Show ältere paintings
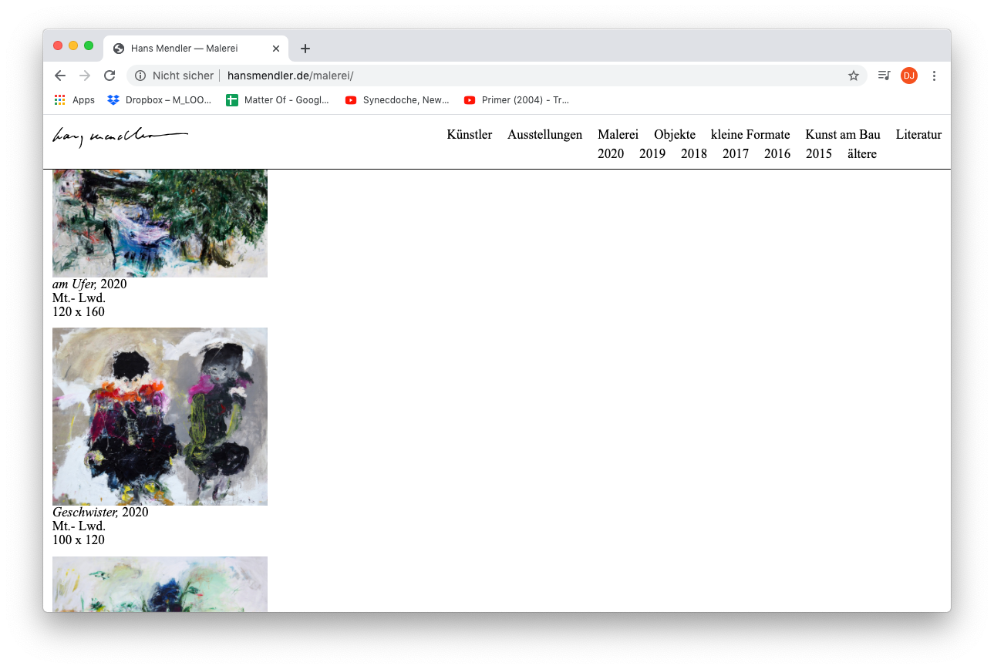This screenshot has width=994, height=669. point(861,154)
